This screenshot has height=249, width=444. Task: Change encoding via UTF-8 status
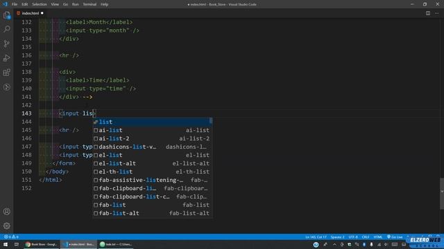tap(353, 237)
